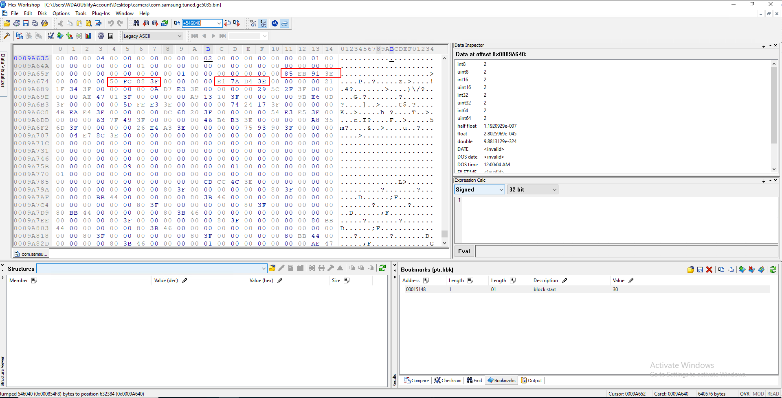Toggle the decimal (10) offset display icon
Screen dimensions: 782x398
click(253, 23)
